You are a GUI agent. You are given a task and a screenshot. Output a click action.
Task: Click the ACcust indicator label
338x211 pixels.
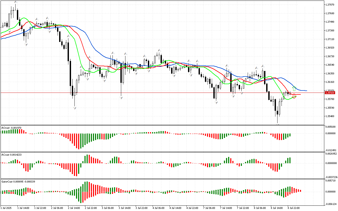(x=11, y=155)
